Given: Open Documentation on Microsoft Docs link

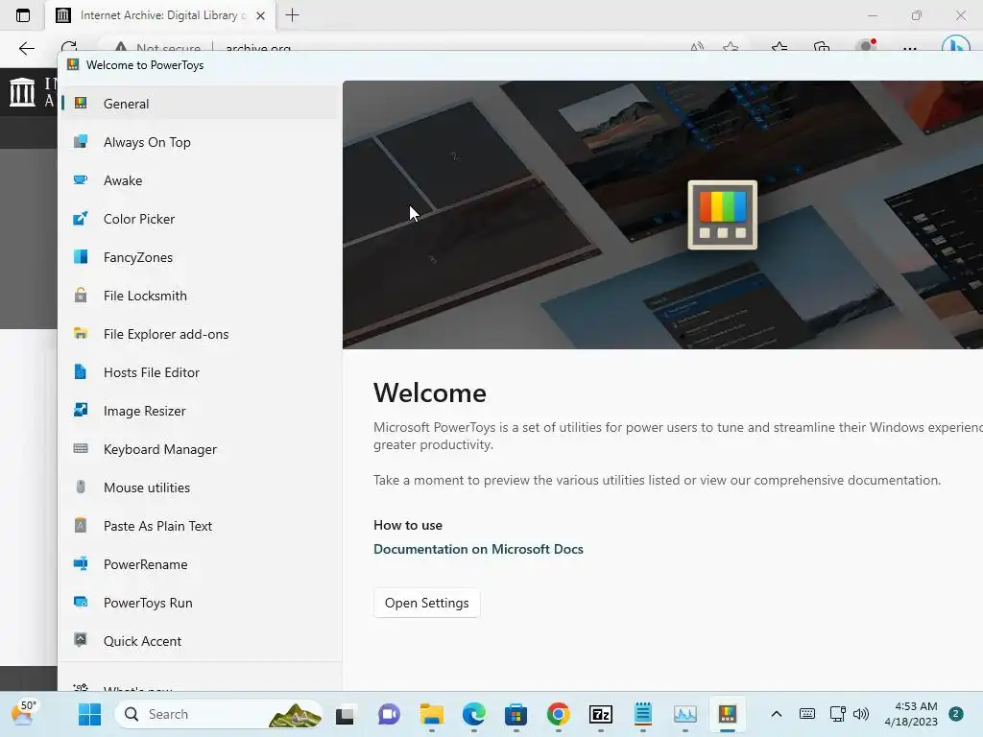Looking at the screenshot, I should (x=478, y=549).
